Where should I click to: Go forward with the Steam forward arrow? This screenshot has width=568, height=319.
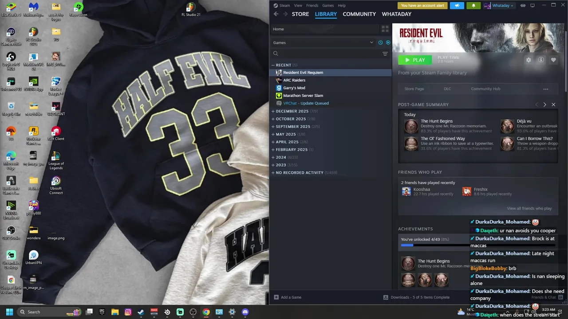point(285,14)
